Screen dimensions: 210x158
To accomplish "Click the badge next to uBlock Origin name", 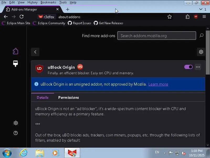I will pyautogui.click(x=80, y=67).
